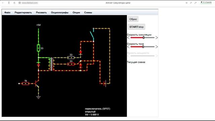Decrease simulation speed with left arrow
The height and width of the screenshot is (121, 215).
pos(128,38)
